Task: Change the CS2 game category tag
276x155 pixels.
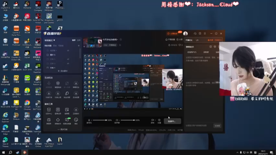Action: [x=110, y=45]
